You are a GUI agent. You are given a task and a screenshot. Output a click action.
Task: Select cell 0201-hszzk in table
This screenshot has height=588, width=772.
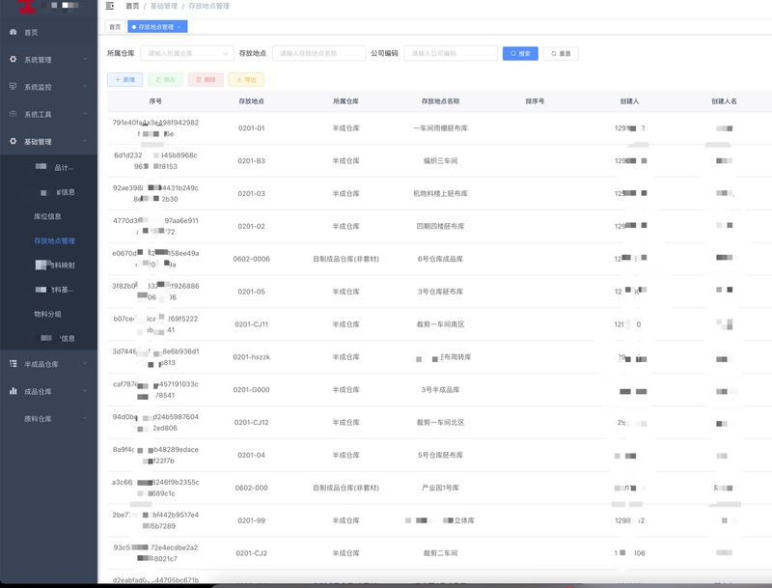click(252, 356)
